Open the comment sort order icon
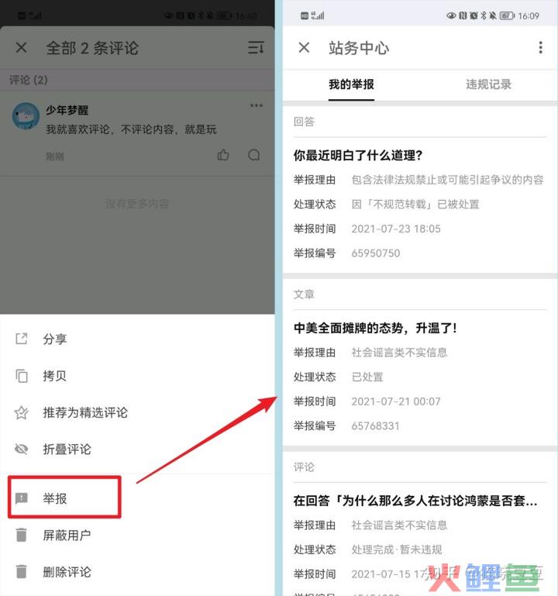This screenshot has width=558, height=596. [256, 47]
